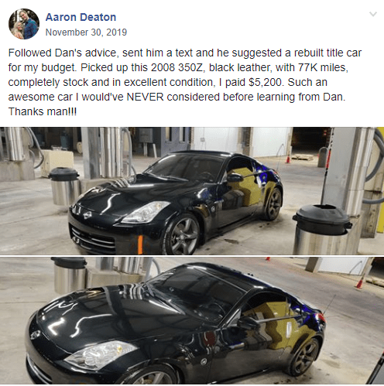Click the headlight in the bottom car photo

point(101,354)
